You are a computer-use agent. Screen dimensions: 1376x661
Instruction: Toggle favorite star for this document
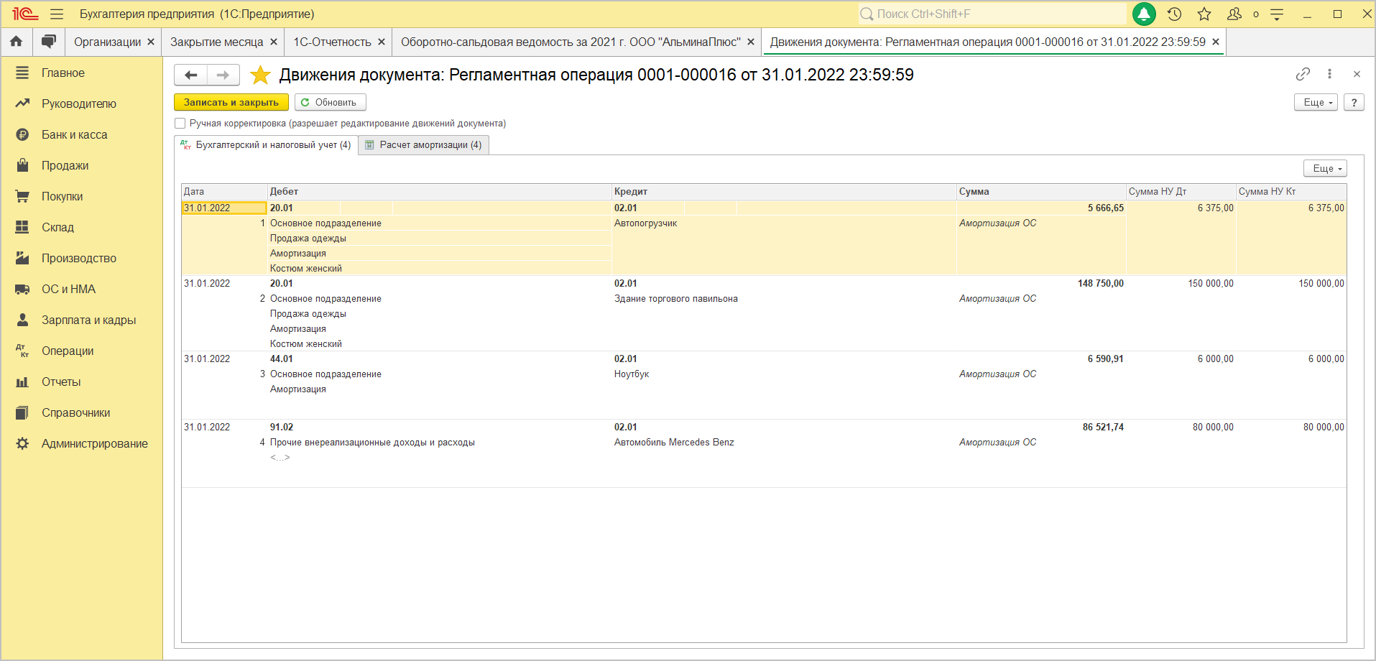click(260, 75)
